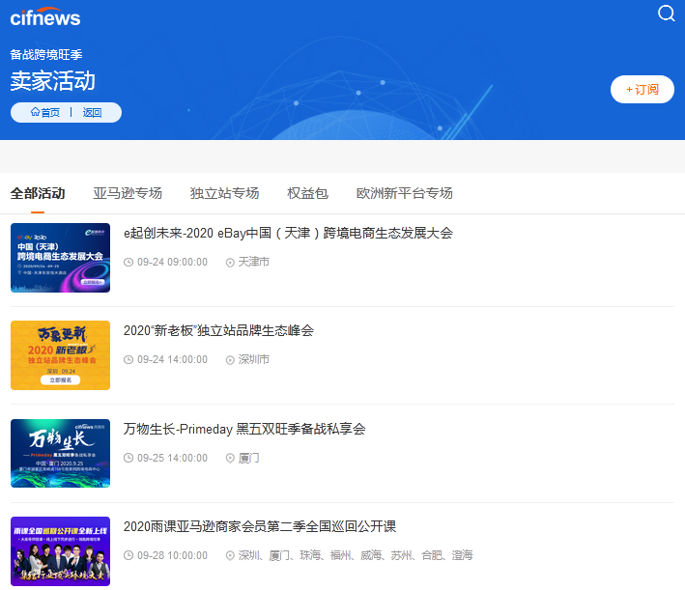The image size is (685, 590).
Task: Open the eBay Tianjin event thumbnail
Action: pos(60,258)
